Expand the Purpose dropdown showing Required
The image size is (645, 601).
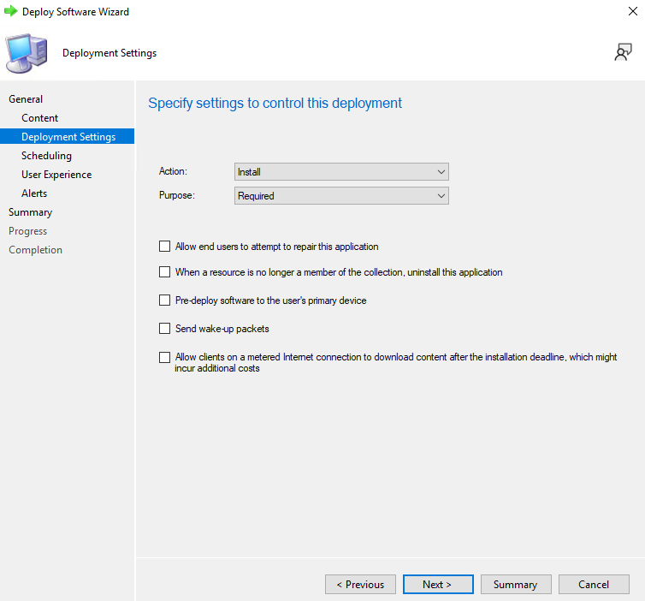pos(341,196)
